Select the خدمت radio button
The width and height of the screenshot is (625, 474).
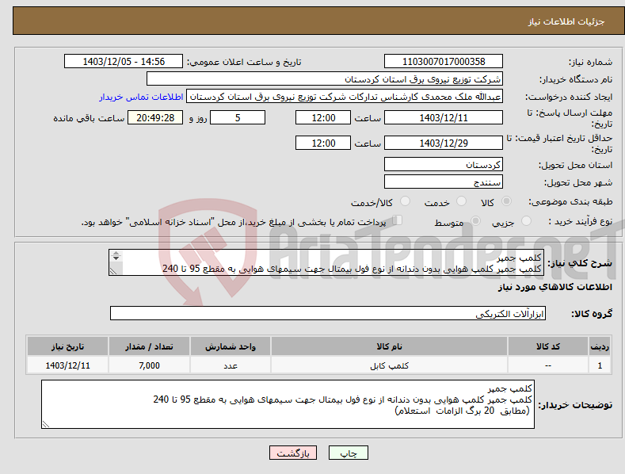461,201
